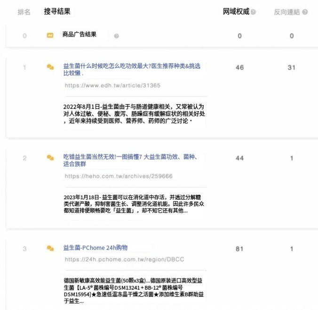Click chat bubble icon for rank 1 result
This screenshot has height=310, width=318.
(x=50, y=67)
